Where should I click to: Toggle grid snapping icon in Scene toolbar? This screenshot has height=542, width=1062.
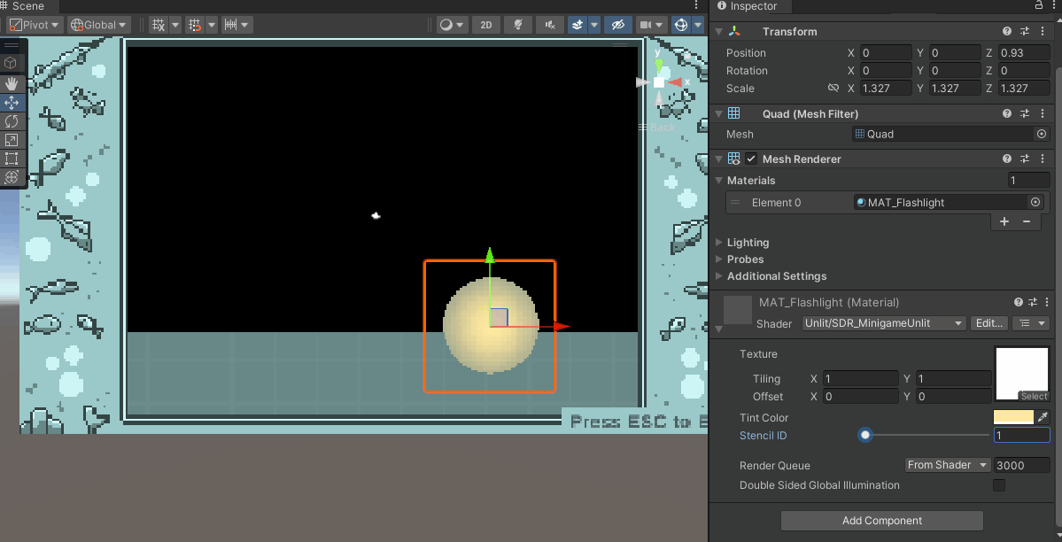[195, 25]
